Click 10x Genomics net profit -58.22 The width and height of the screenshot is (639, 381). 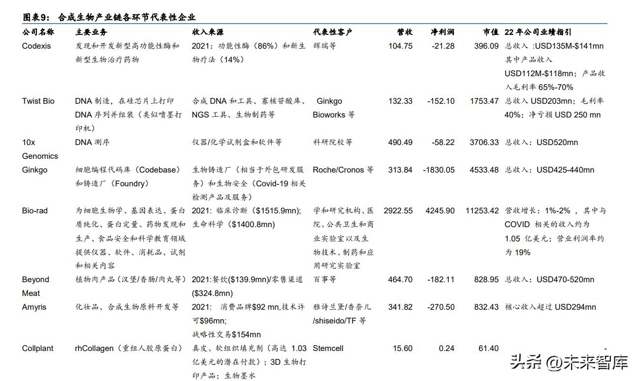[x=442, y=142]
